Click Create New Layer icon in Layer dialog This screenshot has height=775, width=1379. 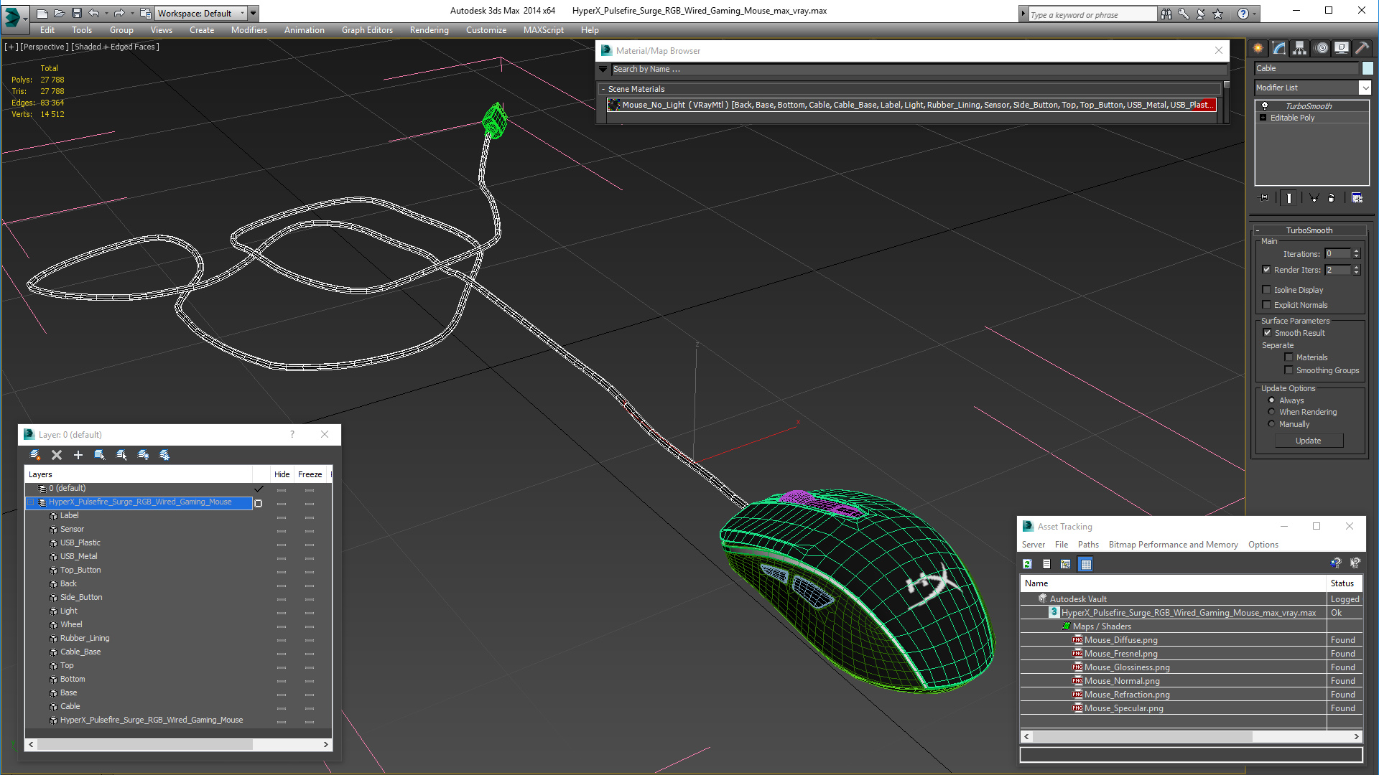35,455
